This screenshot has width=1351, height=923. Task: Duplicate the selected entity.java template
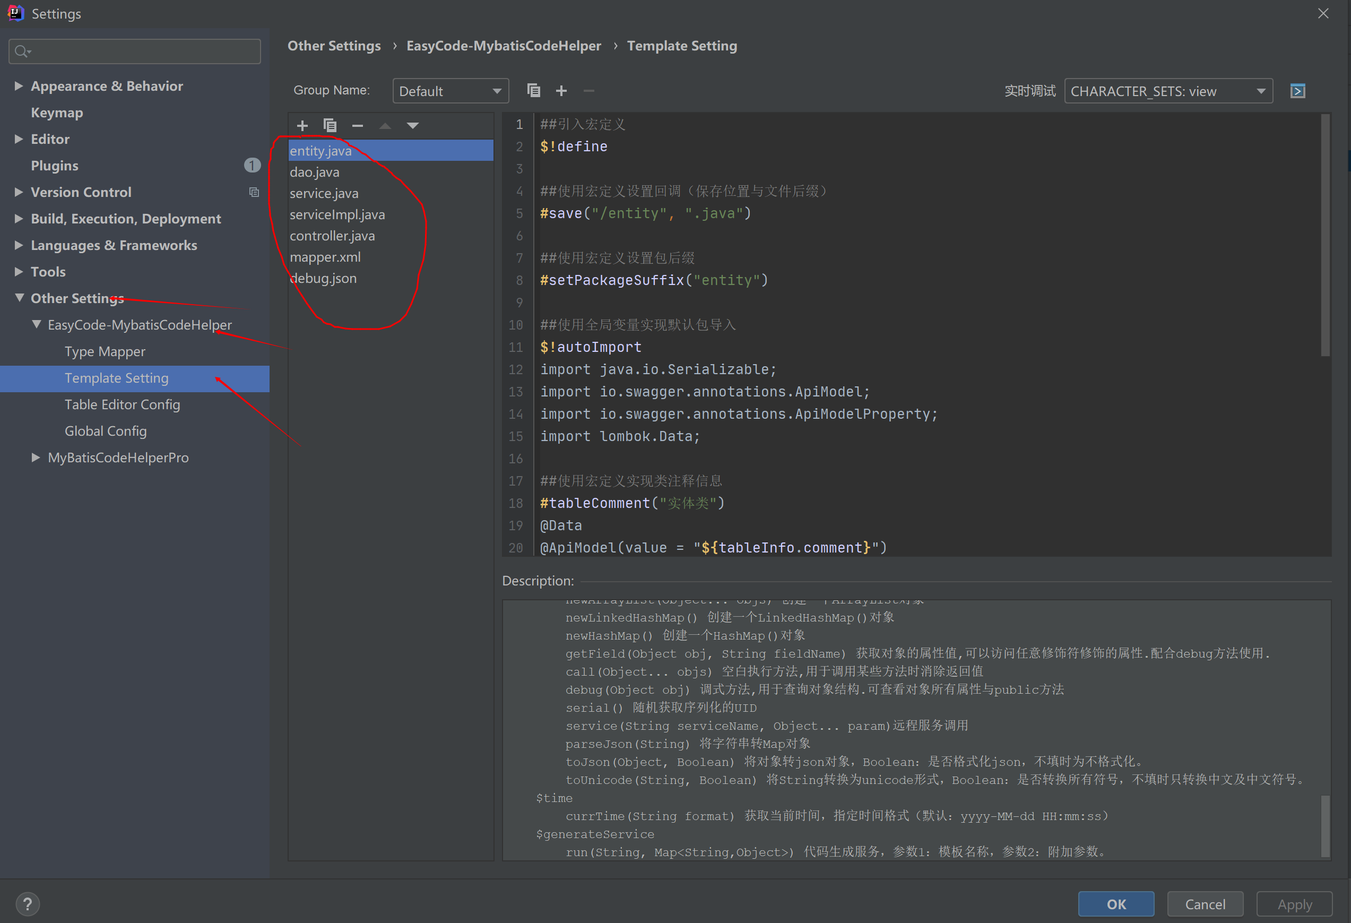coord(330,125)
